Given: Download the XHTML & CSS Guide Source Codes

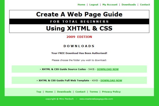Looking at the screenshot, I should 108,69.
